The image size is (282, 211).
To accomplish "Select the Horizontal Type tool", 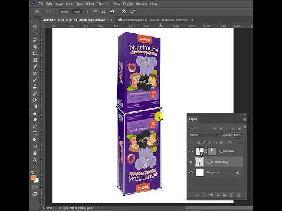I will 35,133.
